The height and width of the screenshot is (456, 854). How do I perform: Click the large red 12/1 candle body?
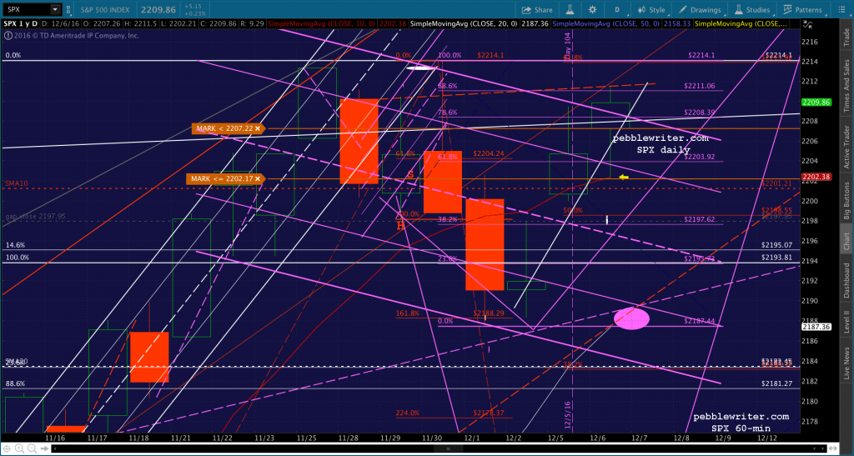coord(485,244)
